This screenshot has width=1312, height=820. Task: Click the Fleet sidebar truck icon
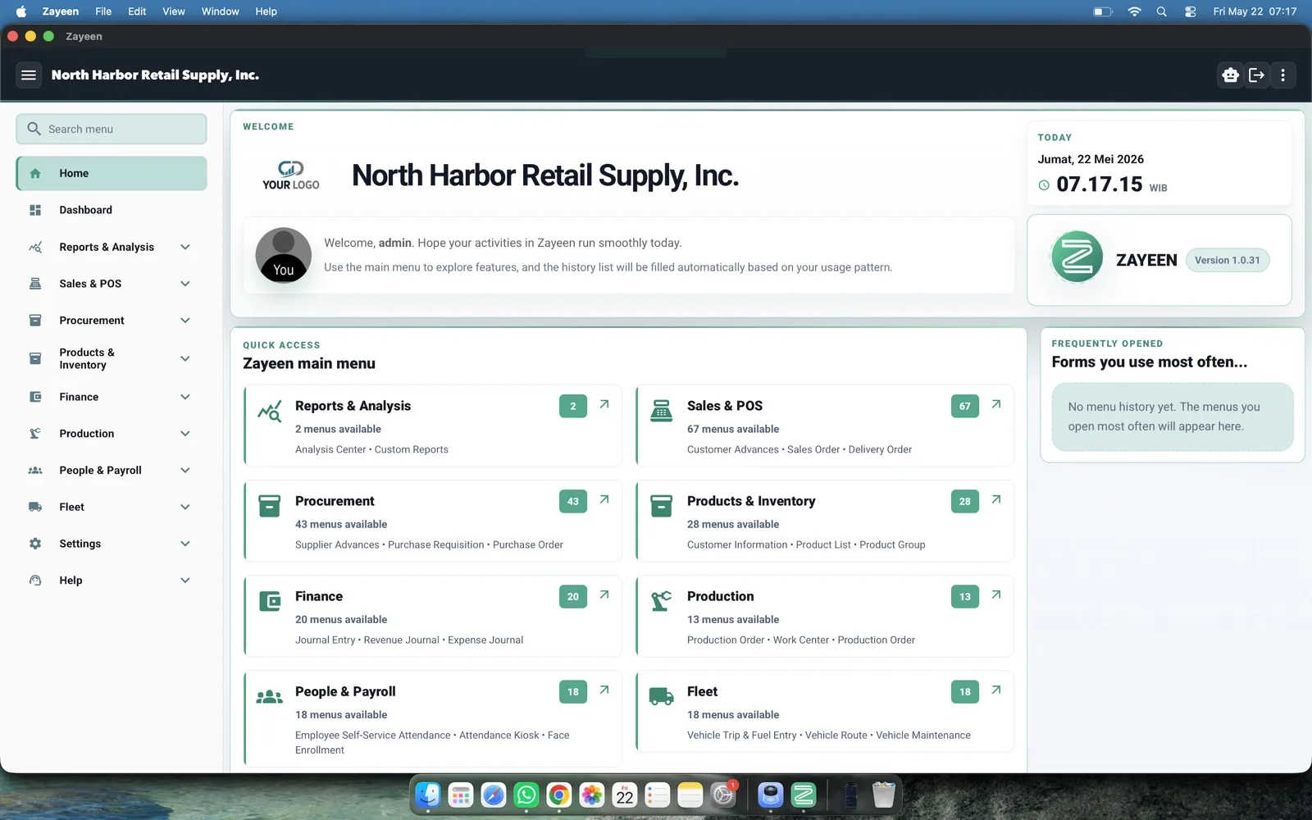[35, 508]
